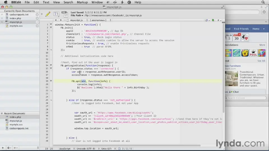Collapse the FB.init fold at line 2
The width and height of the screenshot is (269, 151).
(x=51, y=28)
